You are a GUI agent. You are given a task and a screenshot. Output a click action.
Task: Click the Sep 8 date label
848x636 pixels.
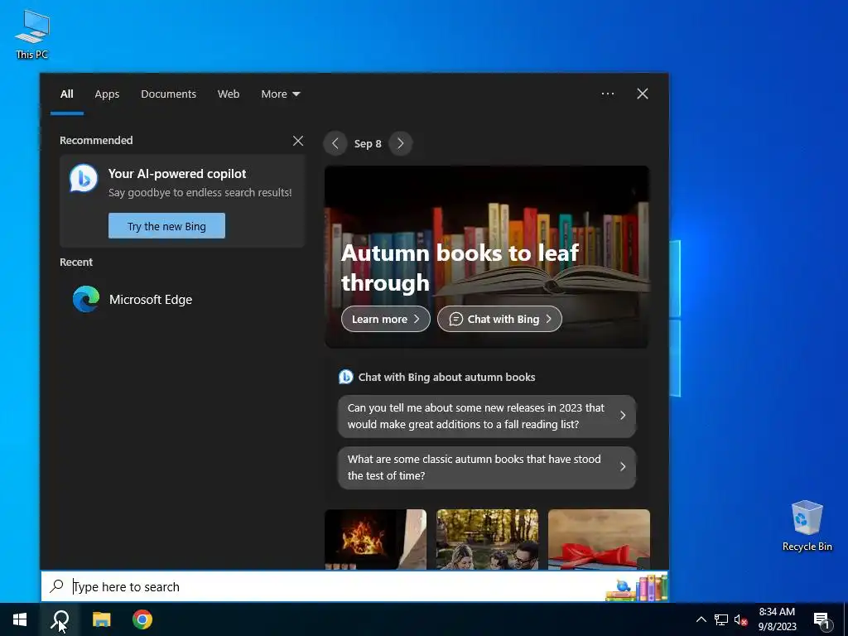[368, 144]
